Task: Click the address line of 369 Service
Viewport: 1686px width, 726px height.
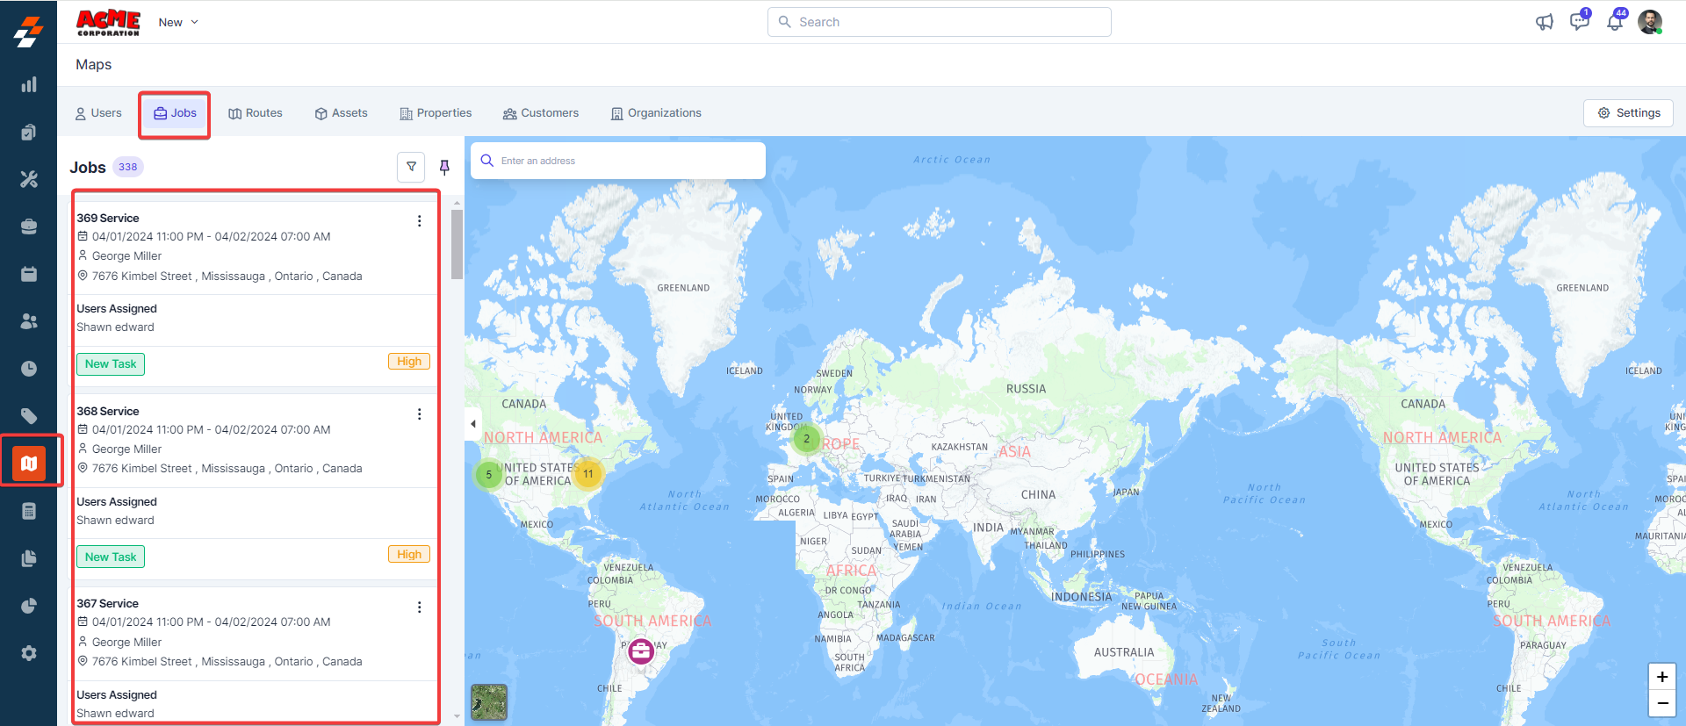Action: (x=227, y=277)
